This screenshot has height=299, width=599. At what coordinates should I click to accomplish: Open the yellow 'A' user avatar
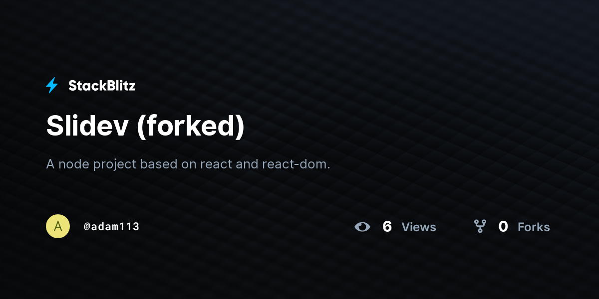click(58, 226)
